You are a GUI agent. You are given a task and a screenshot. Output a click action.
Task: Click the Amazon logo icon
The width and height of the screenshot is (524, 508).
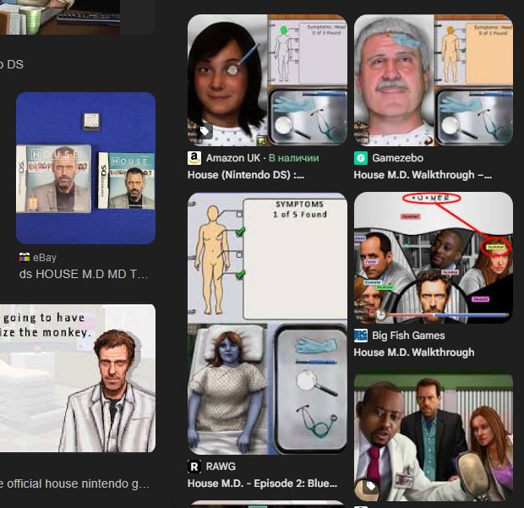194,158
